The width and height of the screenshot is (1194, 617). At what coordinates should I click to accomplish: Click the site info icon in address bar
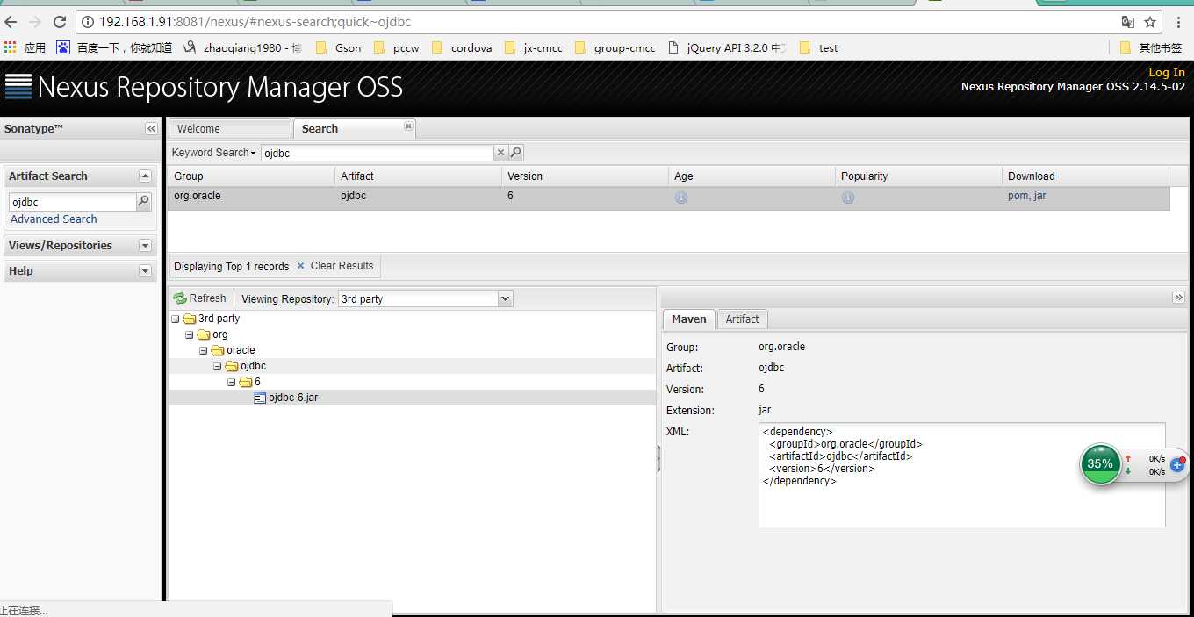coord(88,22)
